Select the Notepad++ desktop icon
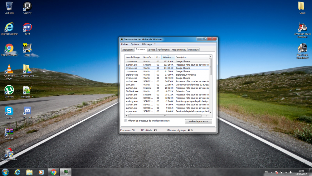Screen dimensions: 312x176 [27, 90]
